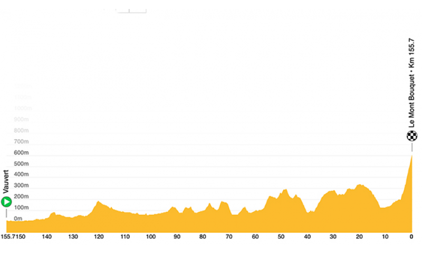
Task: Click the 20 km remaining axis mark
Action: 359,237
